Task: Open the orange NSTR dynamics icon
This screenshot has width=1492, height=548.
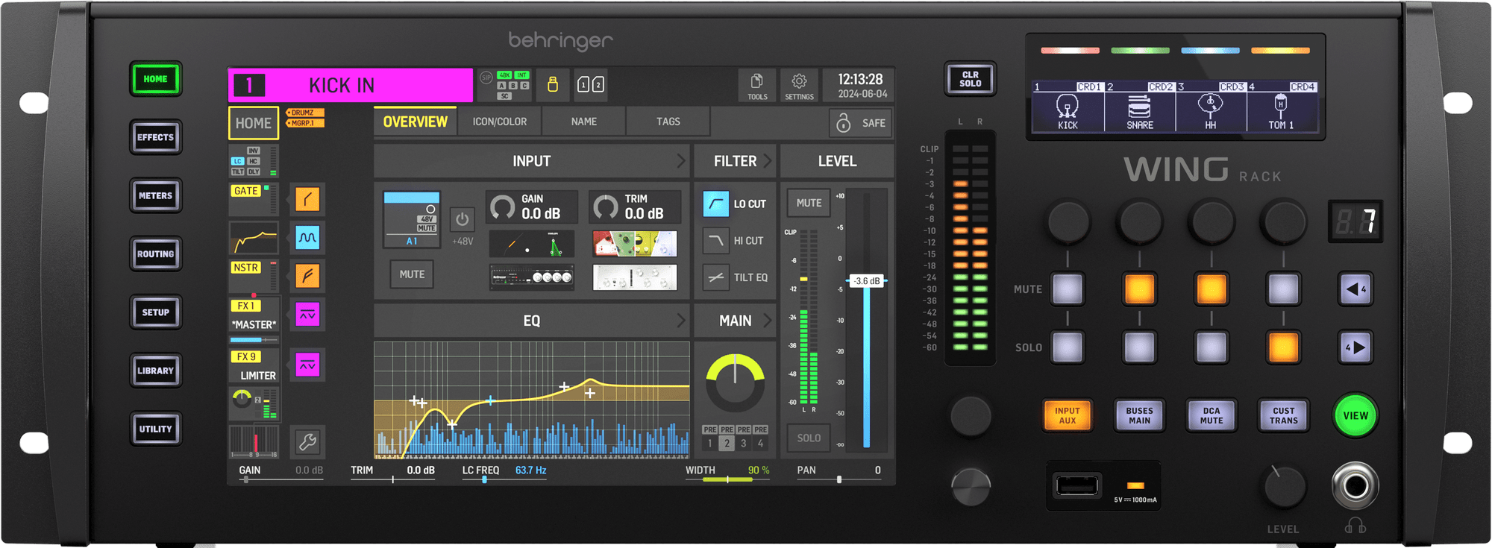Action: (307, 276)
